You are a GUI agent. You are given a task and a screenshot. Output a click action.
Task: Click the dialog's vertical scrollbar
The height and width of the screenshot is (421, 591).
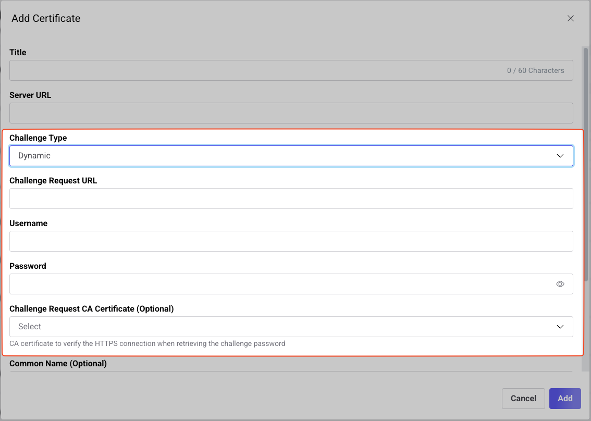[586, 156]
